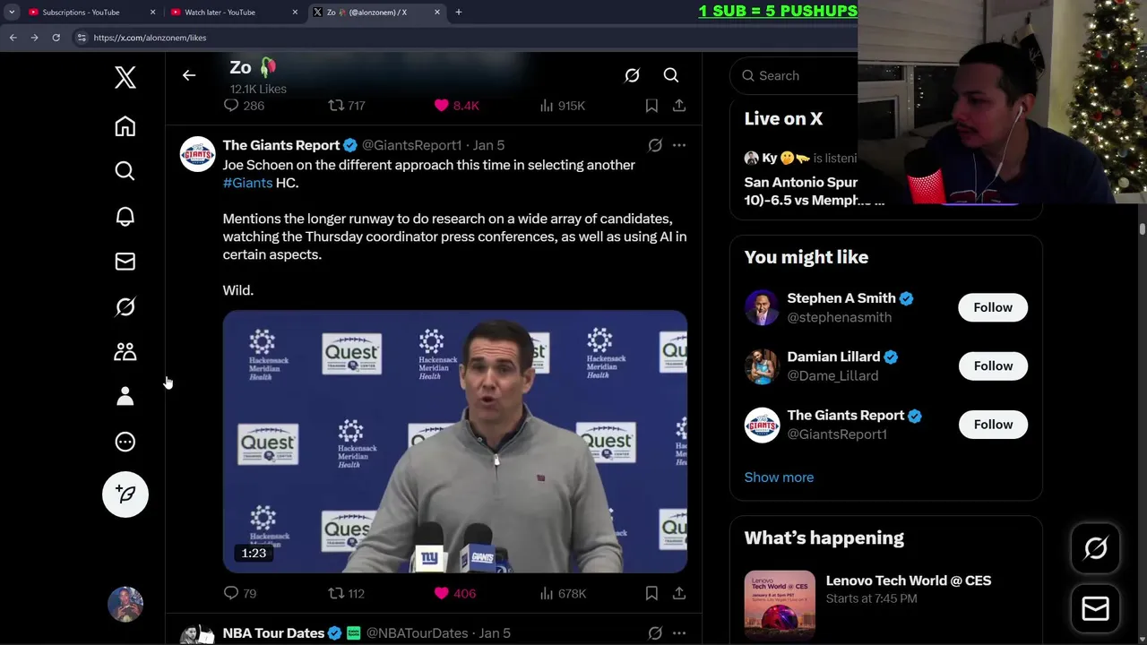Open the #Giants hashtag link
This screenshot has height=645, width=1147.
coord(248,183)
